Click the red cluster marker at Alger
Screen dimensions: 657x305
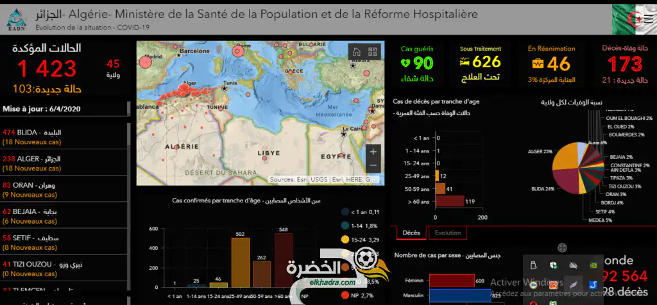pyautogui.click(x=183, y=87)
